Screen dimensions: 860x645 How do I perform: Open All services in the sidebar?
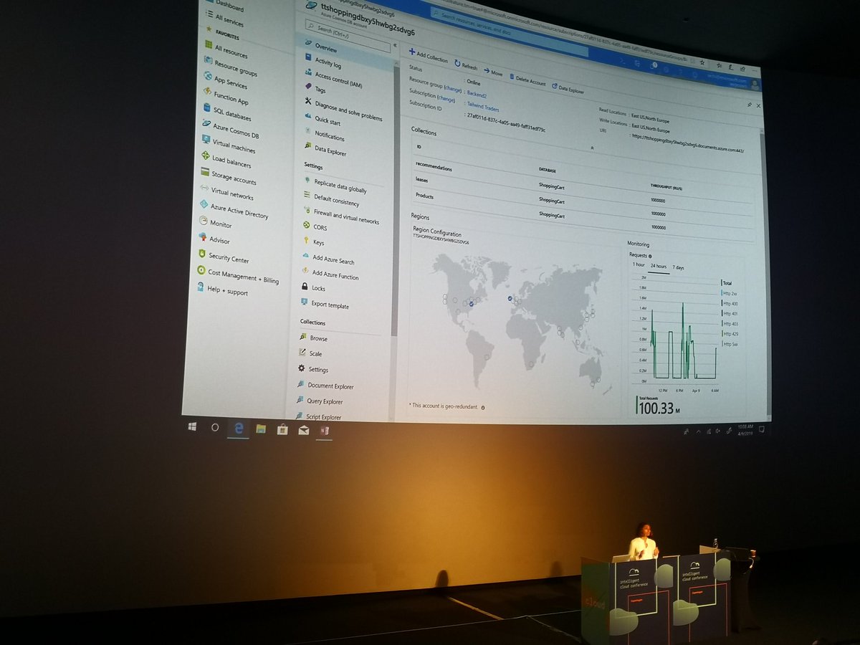[229, 21]
